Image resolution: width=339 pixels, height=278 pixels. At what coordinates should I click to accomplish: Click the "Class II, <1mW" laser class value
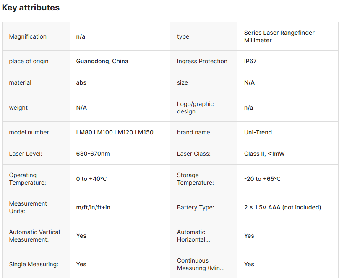(x=264, y=154)
